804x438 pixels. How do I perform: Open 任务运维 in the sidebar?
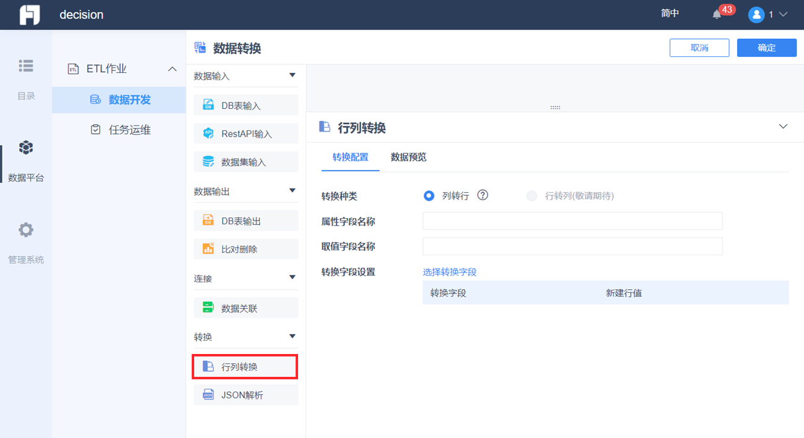pyautogui.click(x=119, y=130)
